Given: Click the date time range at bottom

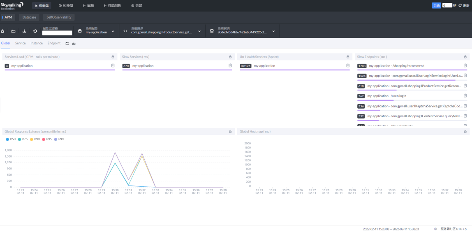Looking at the screenshot, I should (391, 229).
